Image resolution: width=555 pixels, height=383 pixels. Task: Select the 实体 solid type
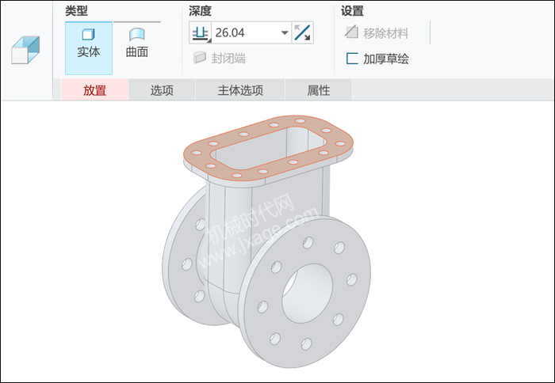(89, 48)
